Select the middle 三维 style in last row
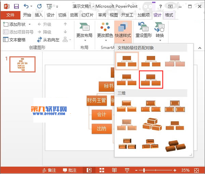This screenshot has height=174, width=205. (151, 144)
